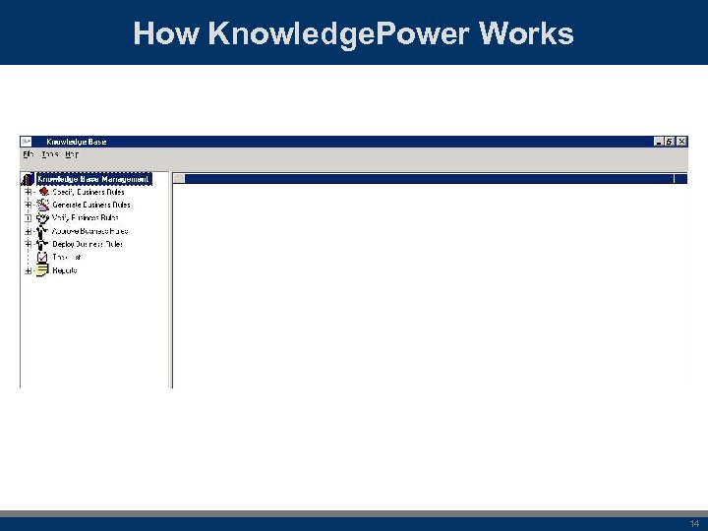The image size is (708, 531).
Task: Restore the Knowledge Base window
Action: [x=670, y=142]
